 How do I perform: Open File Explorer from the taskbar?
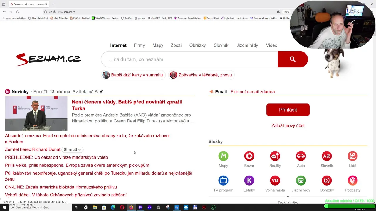(95, 207)
